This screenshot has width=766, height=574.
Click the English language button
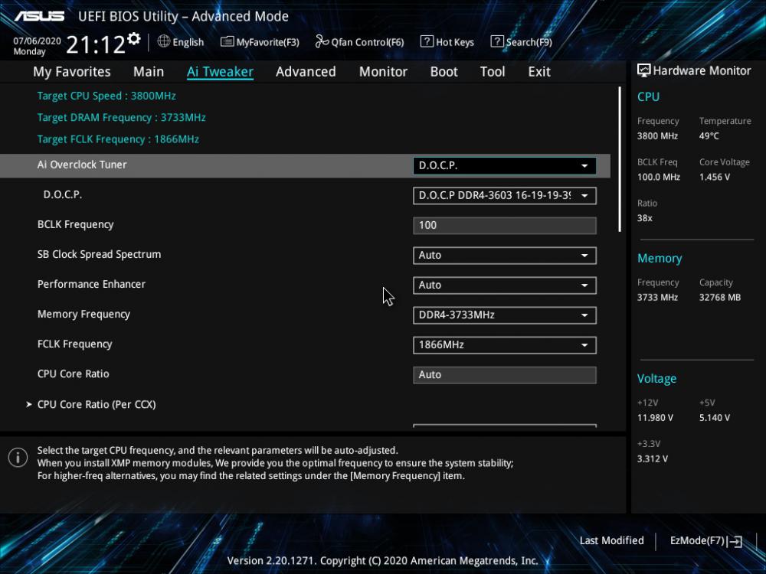[181, 42]
